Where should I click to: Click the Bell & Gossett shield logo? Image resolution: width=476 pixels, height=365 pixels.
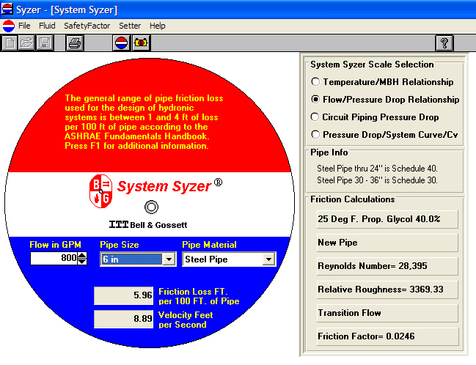[x=100, y=191]
